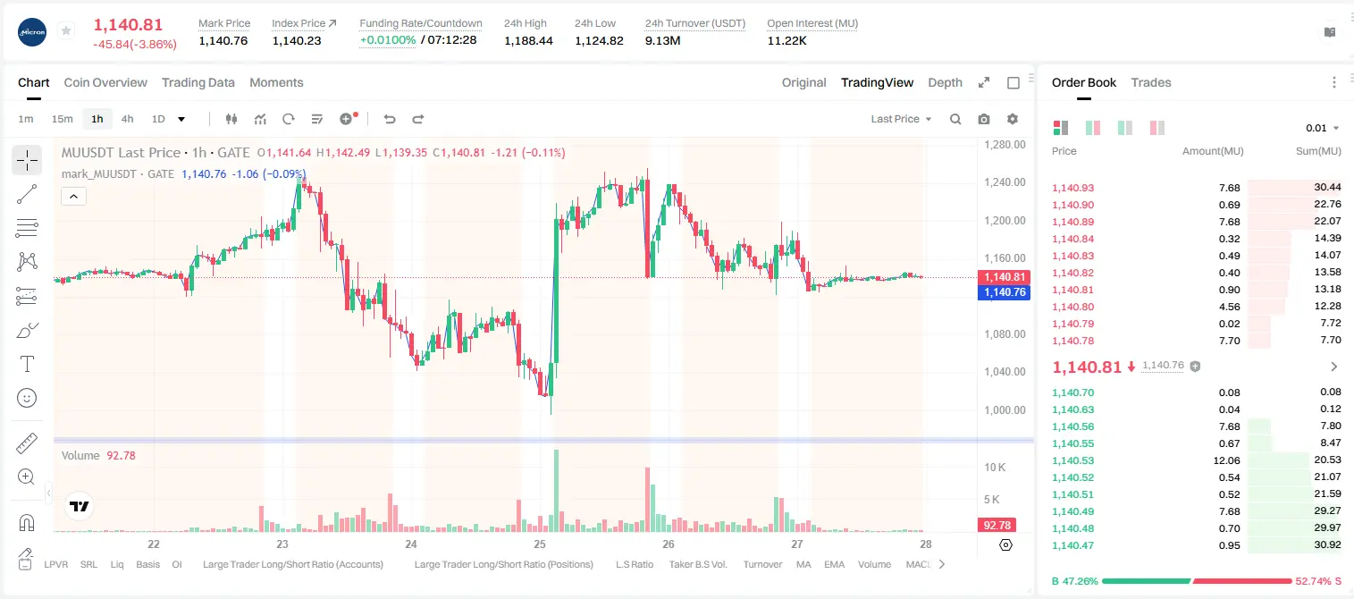
Task: Switch to the Trades tab
Action: click(x=1151, y=82)
